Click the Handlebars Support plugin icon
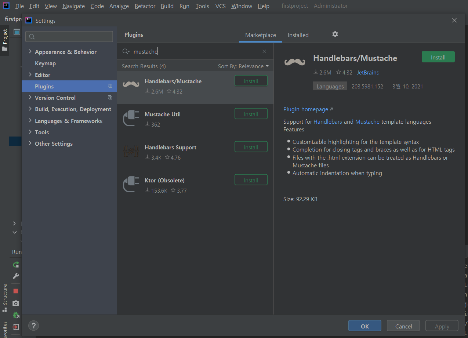The image size is (468, 338). pos(131,151)
